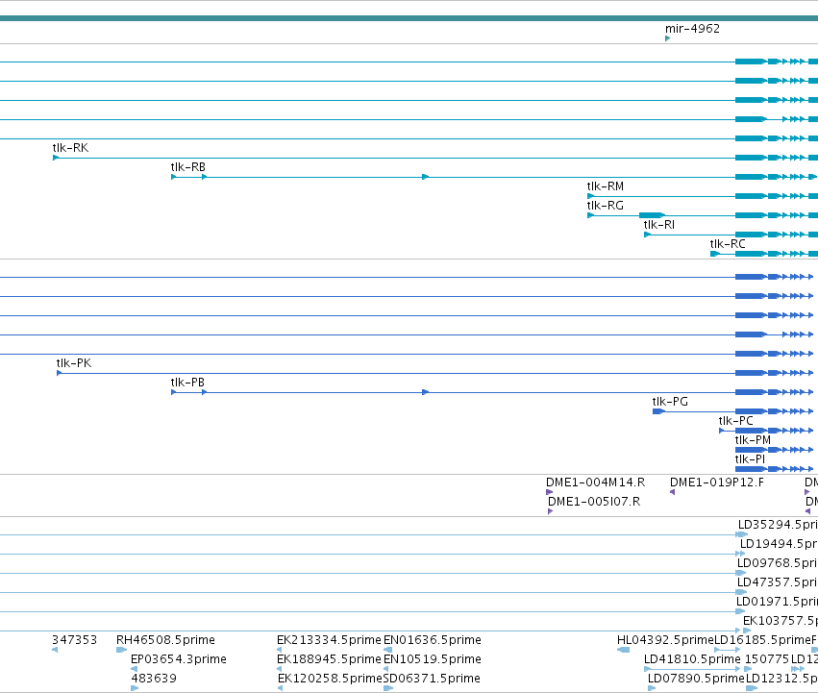Select LD07890.5prime EST

(x=696, y=679)
